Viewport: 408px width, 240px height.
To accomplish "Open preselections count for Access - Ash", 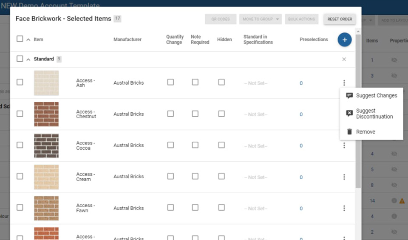I will (301, 83).
